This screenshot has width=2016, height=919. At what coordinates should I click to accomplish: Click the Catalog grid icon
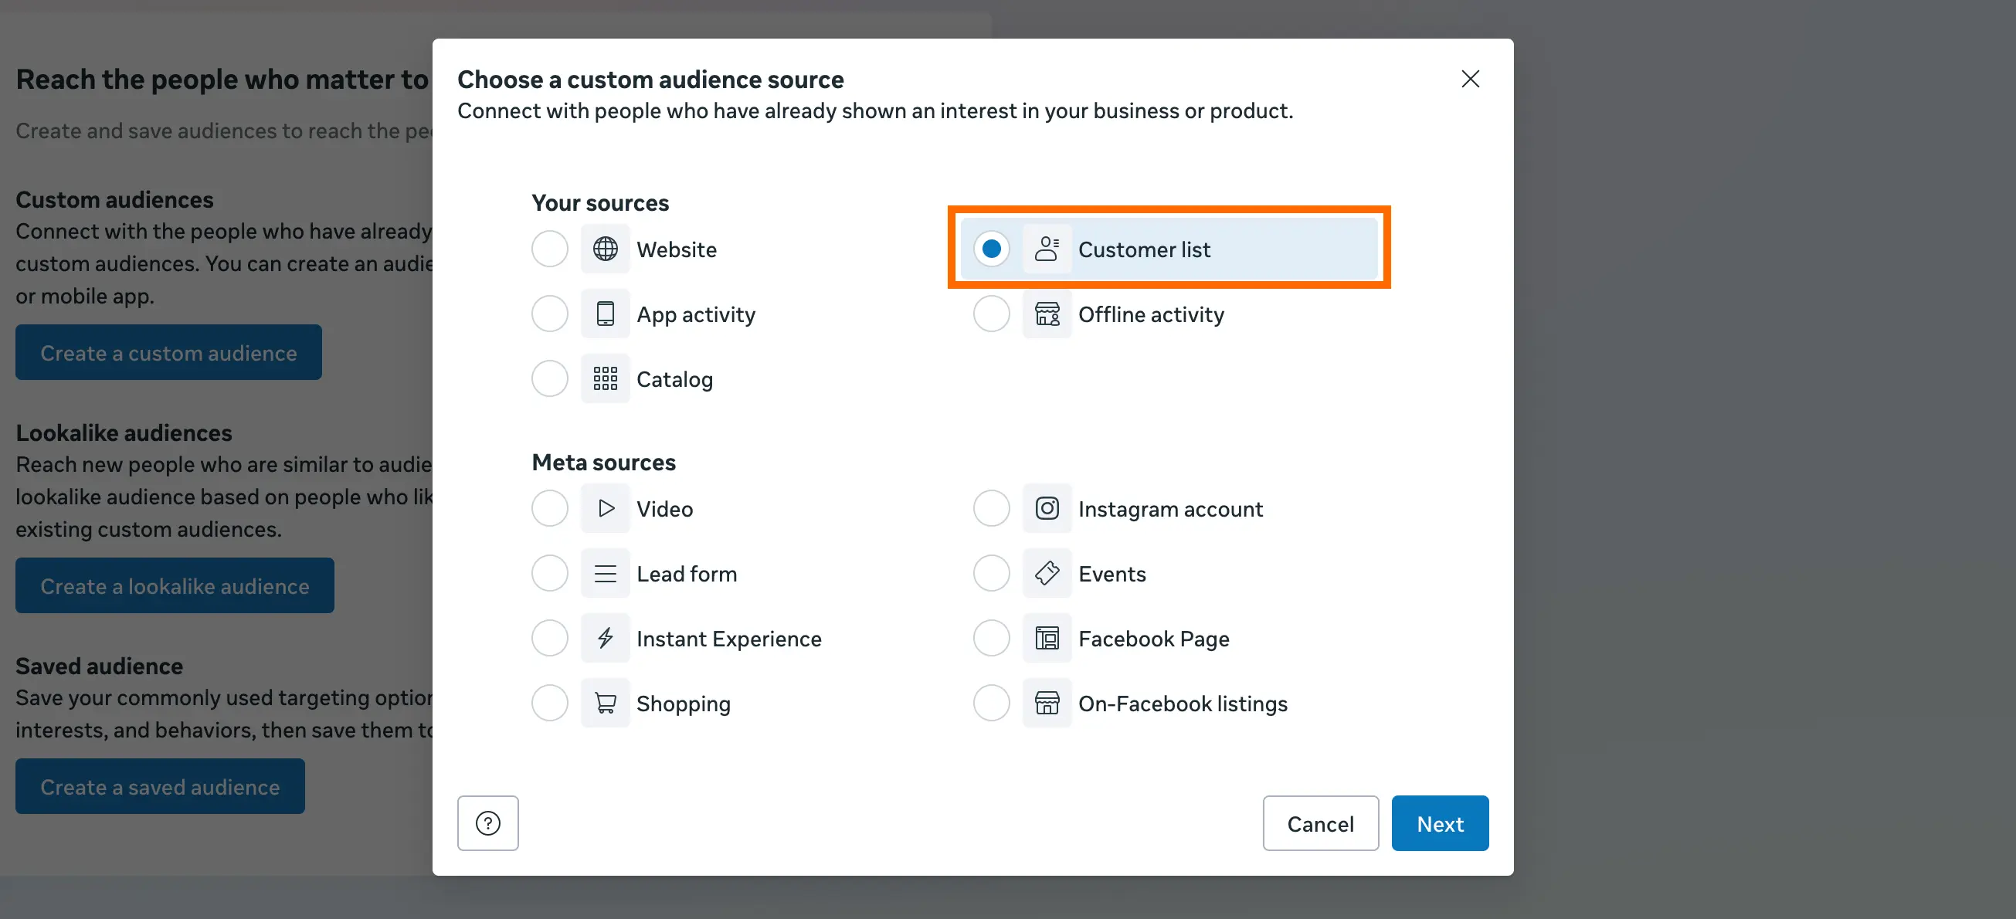(604, 378)
